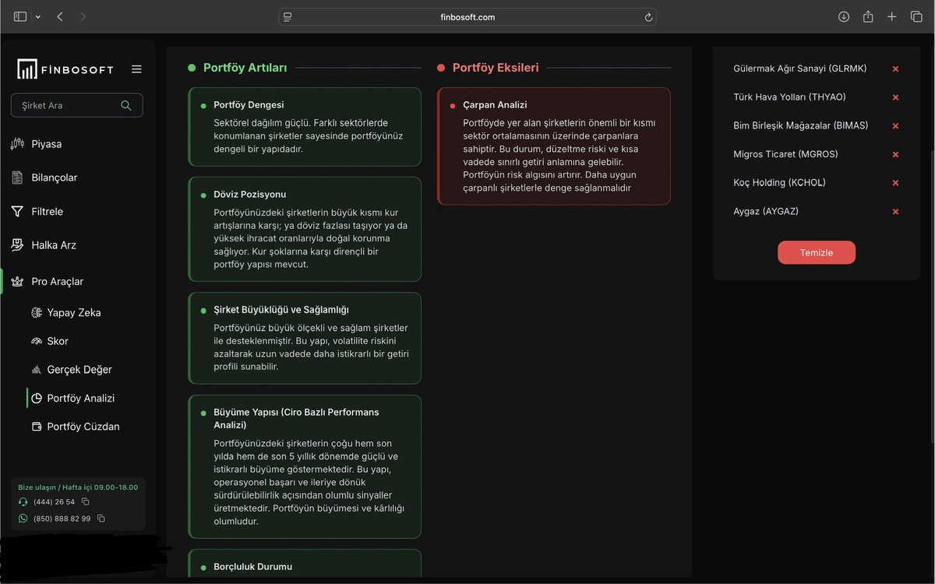Viewport: 935px width, 584px height.
Task: Toggle the Safari sidebar icon
Action: (20, 16)
